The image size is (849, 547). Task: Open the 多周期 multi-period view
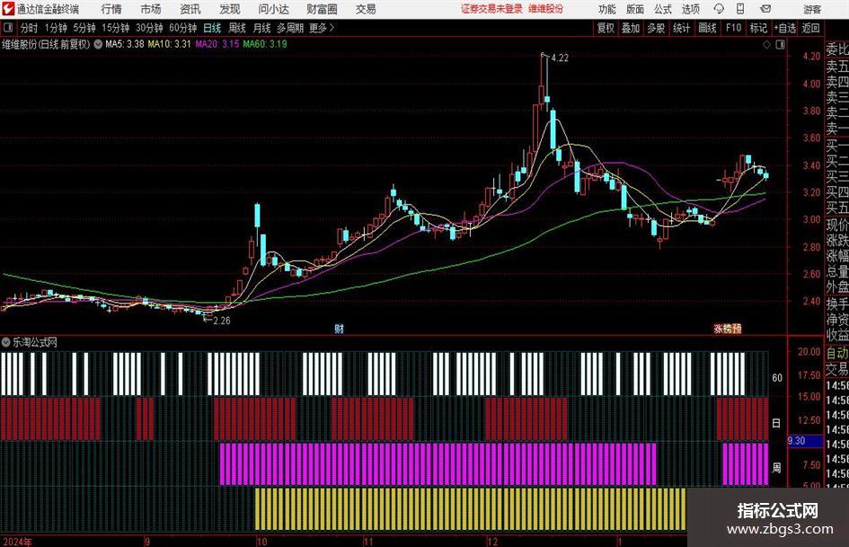(x=290, y=28)
